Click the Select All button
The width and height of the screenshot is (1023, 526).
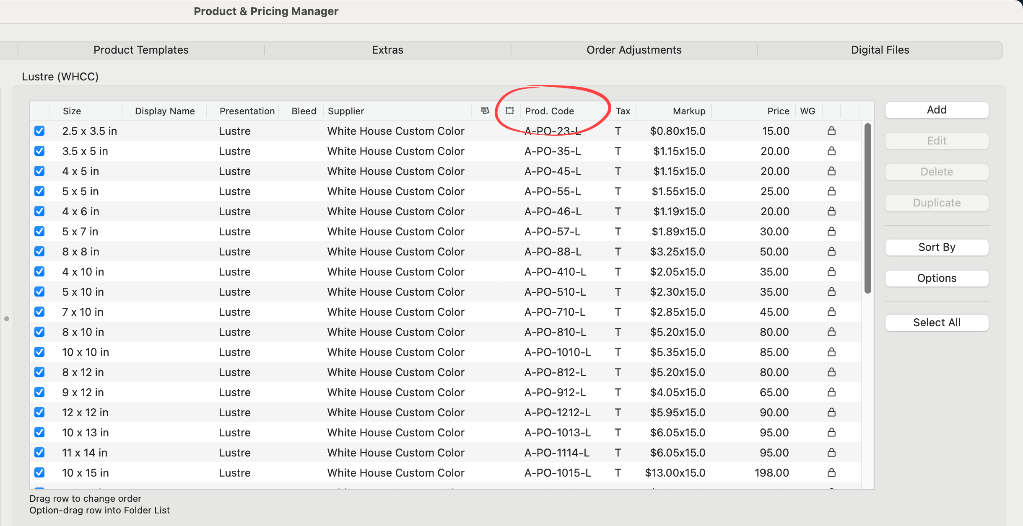coord(936,322)
